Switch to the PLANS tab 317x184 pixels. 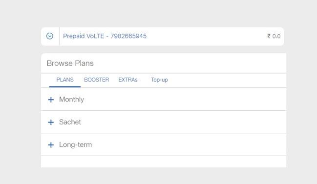[x=65, y=80]
